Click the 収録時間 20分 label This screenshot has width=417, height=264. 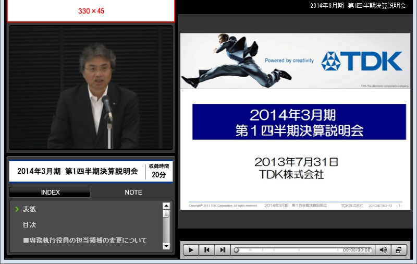click(159, 171)
